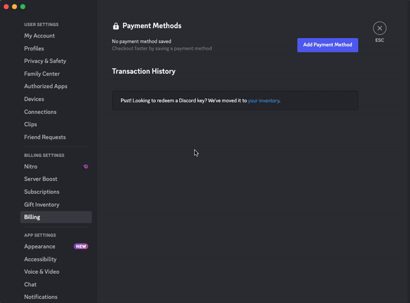Click the Add Payment Method button

tap(327, 45)
